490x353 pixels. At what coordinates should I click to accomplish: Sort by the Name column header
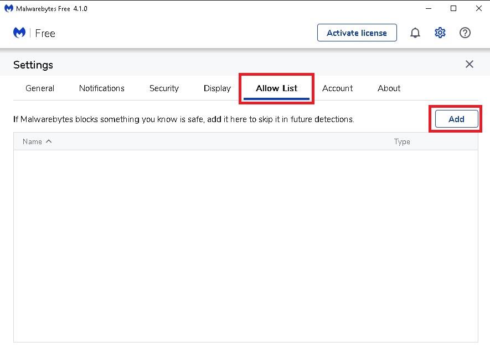[x=37, y=141]
